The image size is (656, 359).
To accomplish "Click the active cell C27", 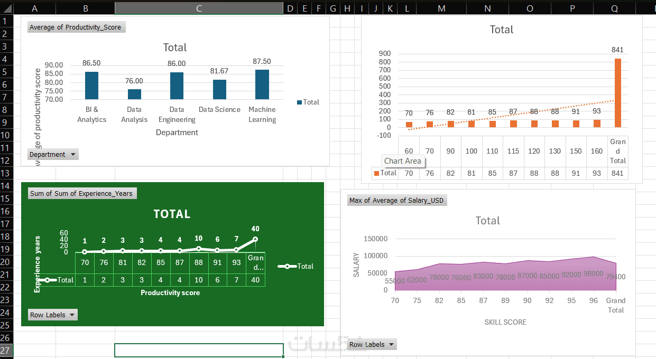I will [x=199, y=350].
